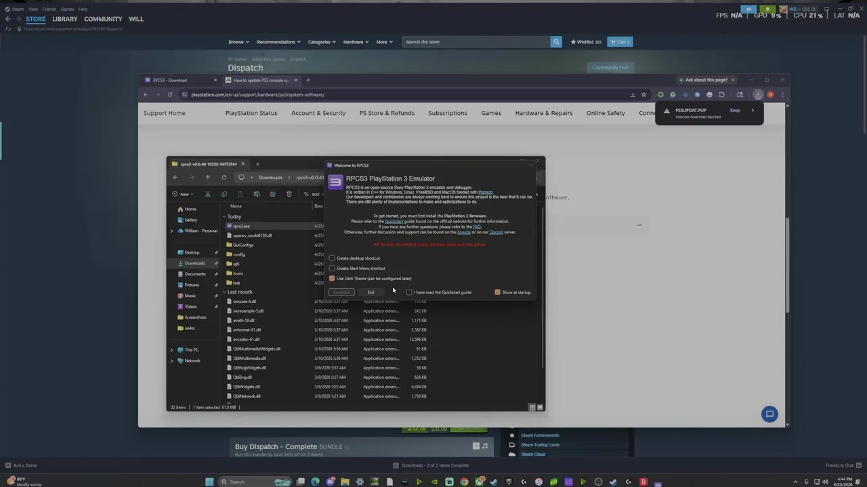Click the Exit button in RPCS3 welcome
This screenshot has width=867, height=487.
pyautogui.click(x=371, y=292)
